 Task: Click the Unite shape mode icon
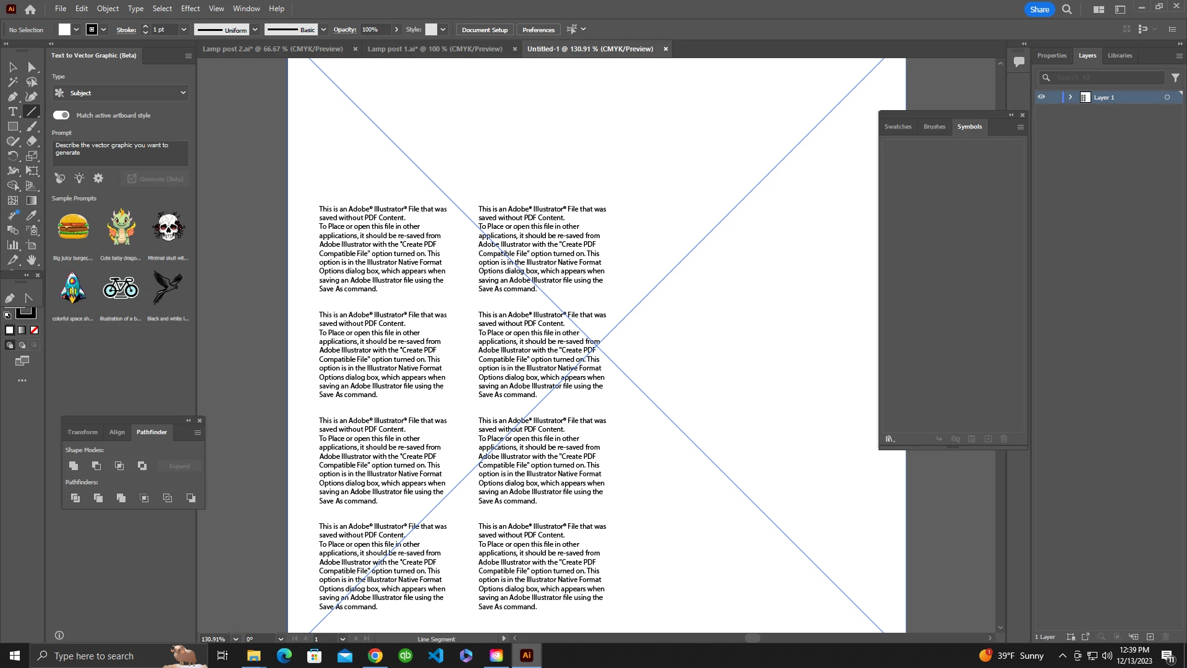pyautogui.click(x=74, y=466)
